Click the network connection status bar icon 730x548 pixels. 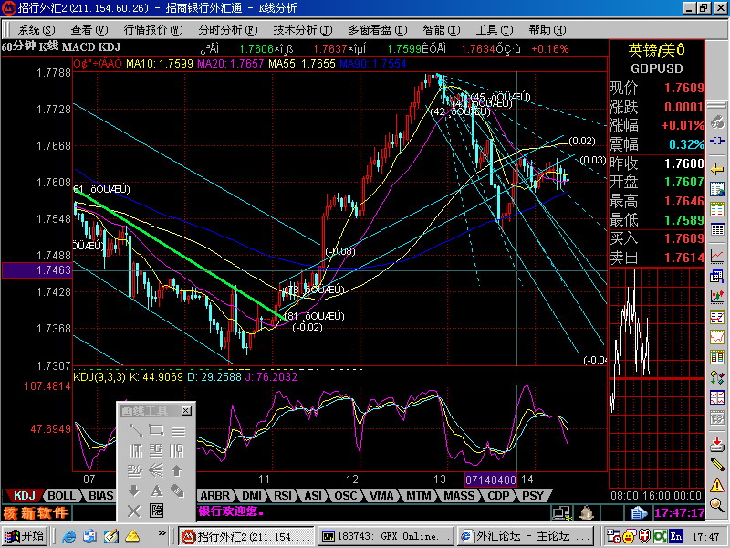[561, 513]
